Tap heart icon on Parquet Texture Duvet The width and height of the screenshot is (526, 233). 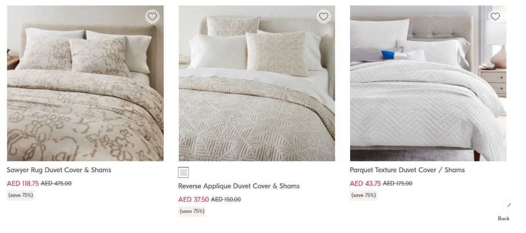[495, 17]
